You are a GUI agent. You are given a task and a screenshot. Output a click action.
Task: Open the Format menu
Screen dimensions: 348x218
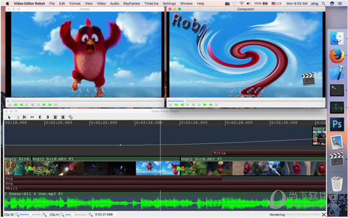tap(75, 3)
